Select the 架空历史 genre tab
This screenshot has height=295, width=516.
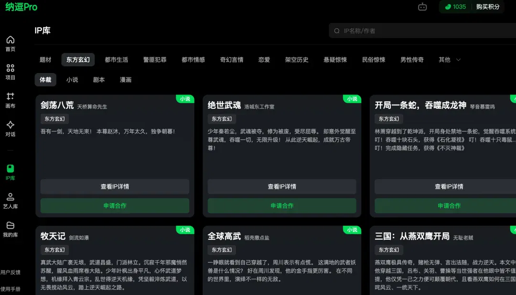pyautogui.click(x=297, y=60)
